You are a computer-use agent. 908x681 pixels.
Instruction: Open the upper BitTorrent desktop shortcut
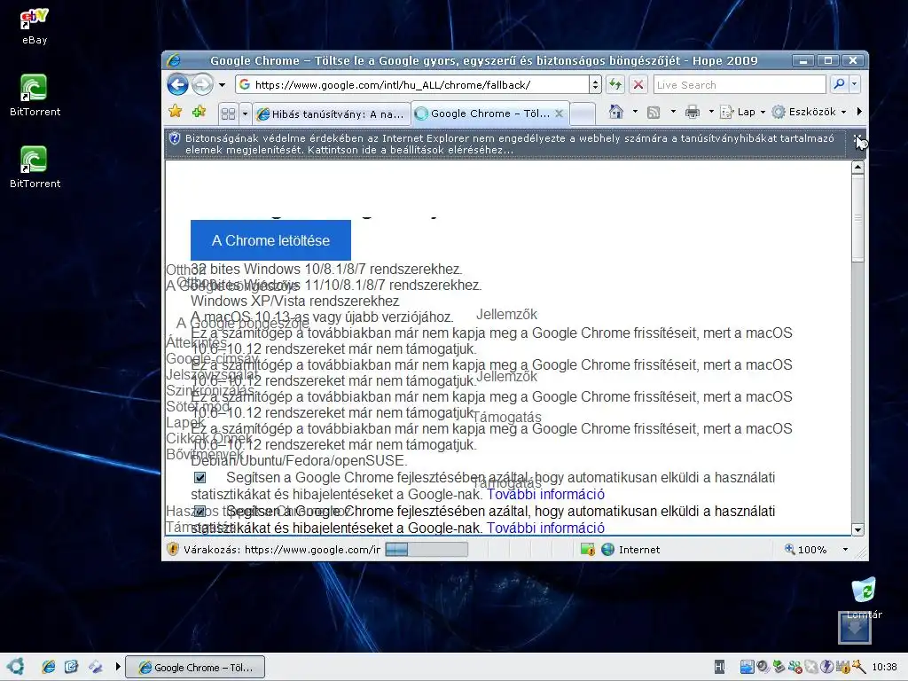[35, 96]
